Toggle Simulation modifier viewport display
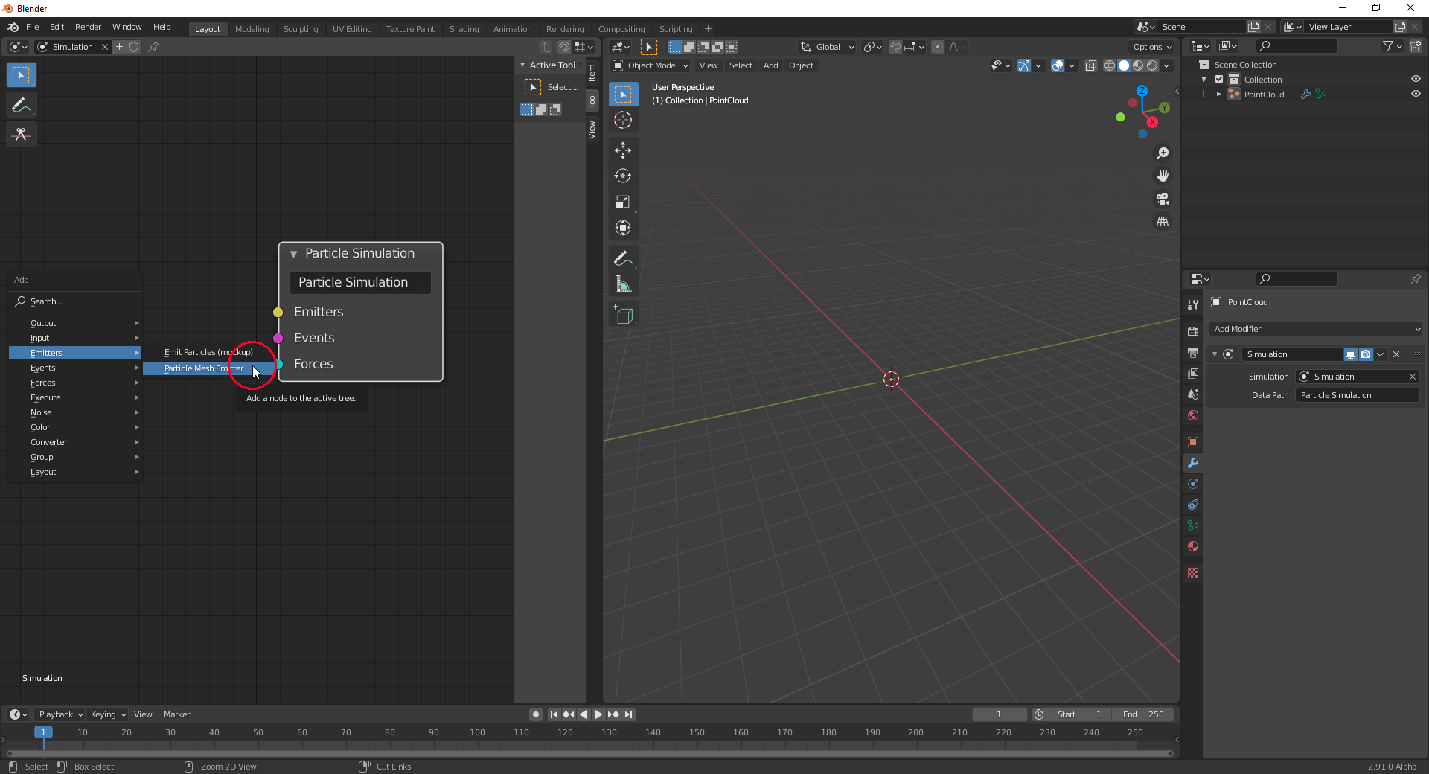The height and width of the screenshot is (774, 1429). click(1350, 354)
